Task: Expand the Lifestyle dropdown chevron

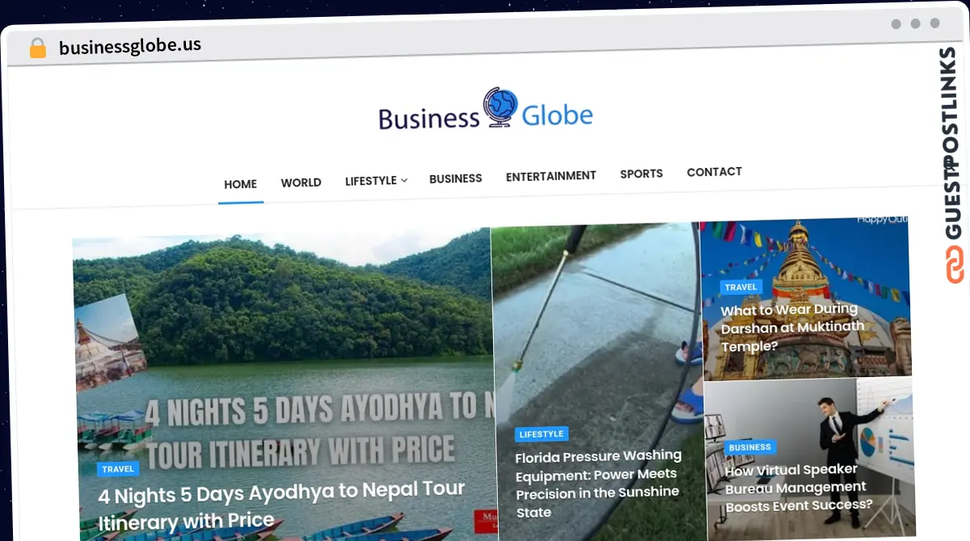Action: pos(404,180)
